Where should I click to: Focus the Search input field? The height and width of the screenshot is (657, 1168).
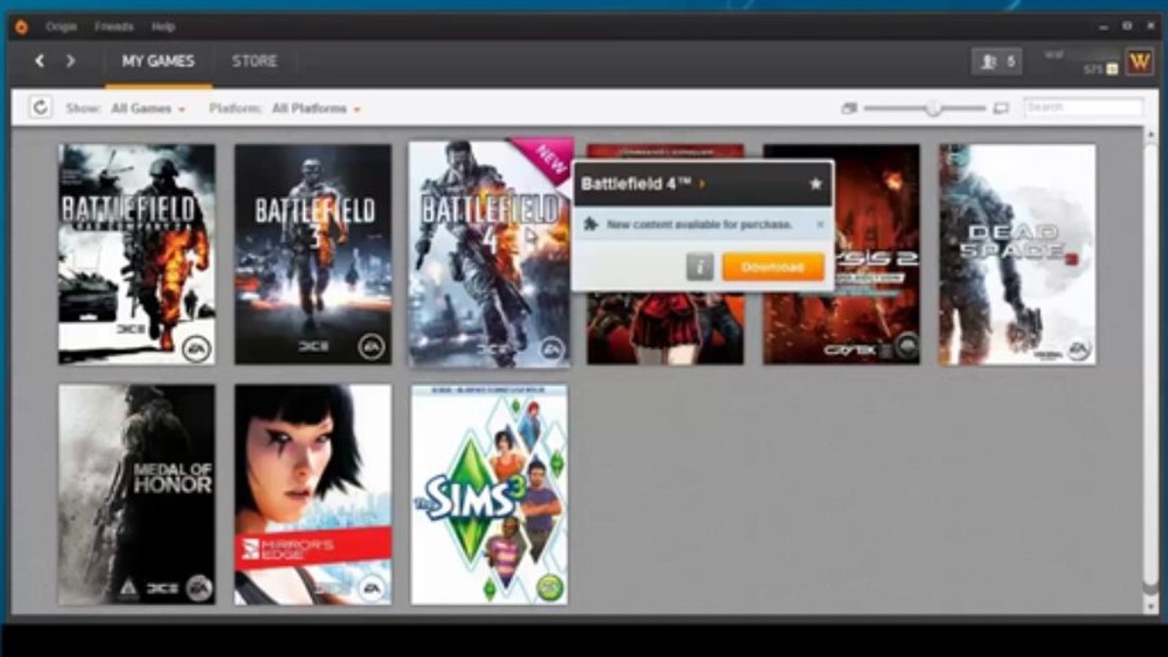[x=1083, y=108]
